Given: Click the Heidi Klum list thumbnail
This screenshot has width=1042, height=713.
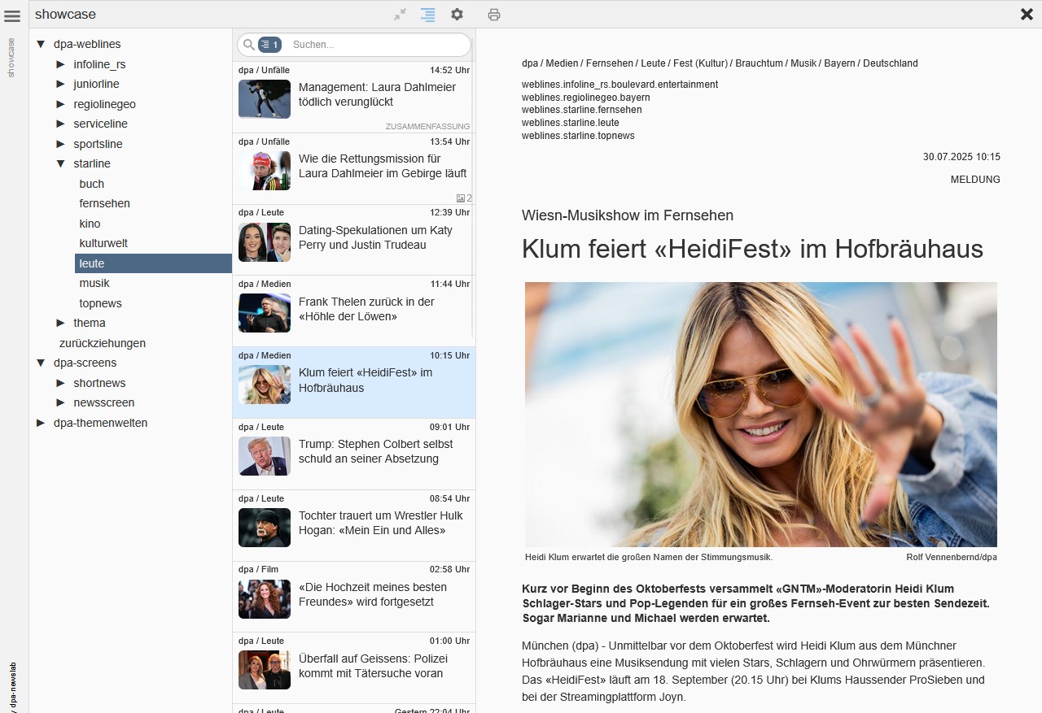Looking at the screenshot, I should (x=265, y=385).
